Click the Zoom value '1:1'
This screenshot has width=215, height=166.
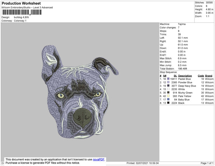point(207,16)
